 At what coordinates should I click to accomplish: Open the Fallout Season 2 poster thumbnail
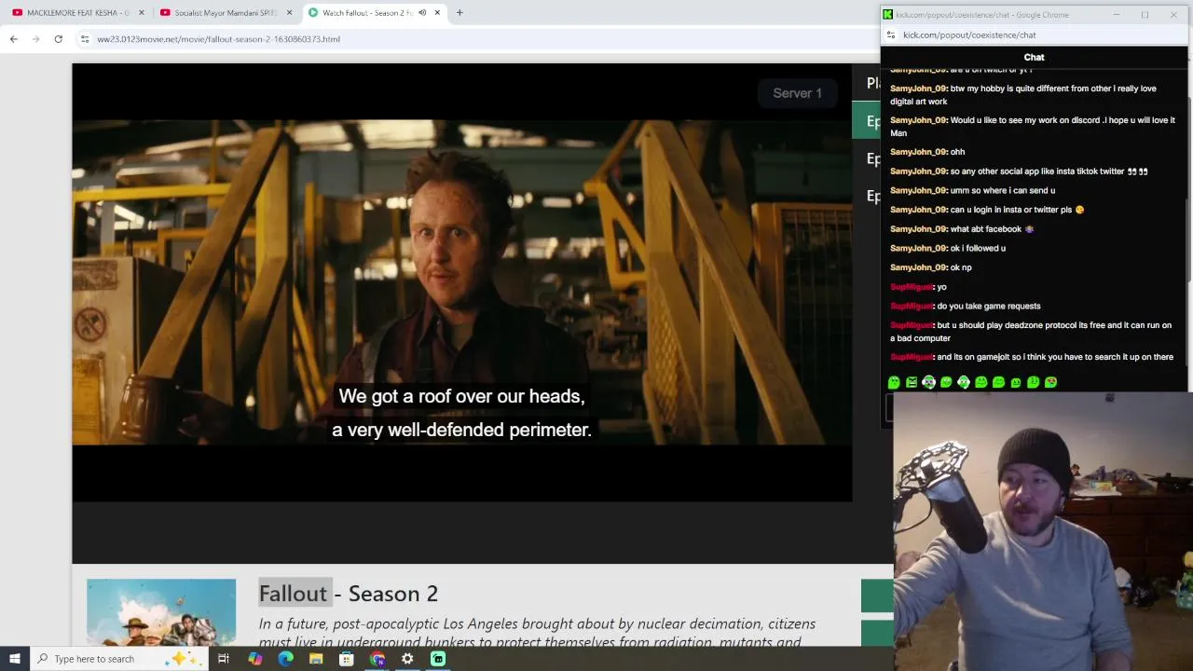(x=161, y=612)
